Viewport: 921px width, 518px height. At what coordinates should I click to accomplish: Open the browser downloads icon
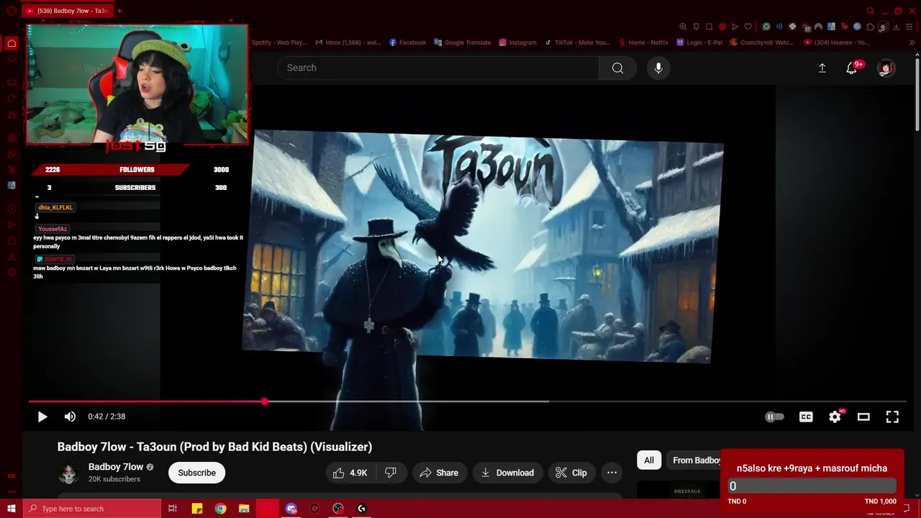896,27
